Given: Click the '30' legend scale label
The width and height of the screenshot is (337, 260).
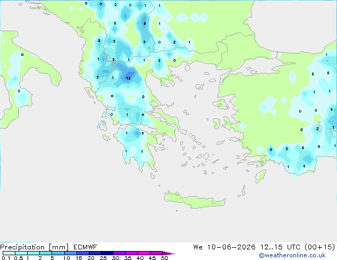Looking at the screenshot, I should coord(115,258).
